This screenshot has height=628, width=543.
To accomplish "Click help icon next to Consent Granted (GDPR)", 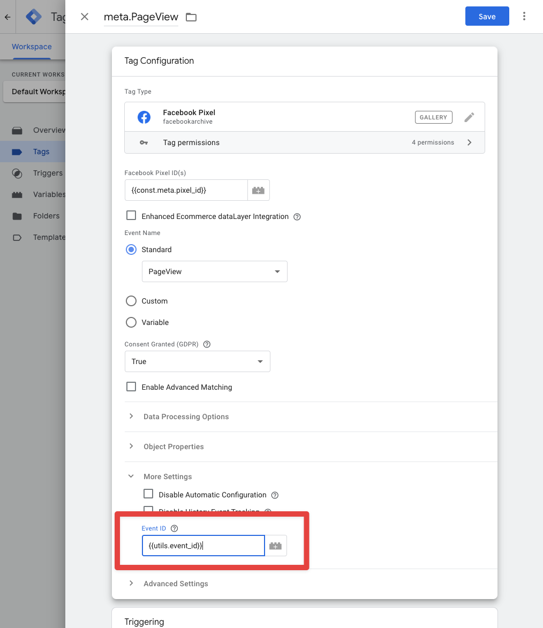I will [207, 344].
